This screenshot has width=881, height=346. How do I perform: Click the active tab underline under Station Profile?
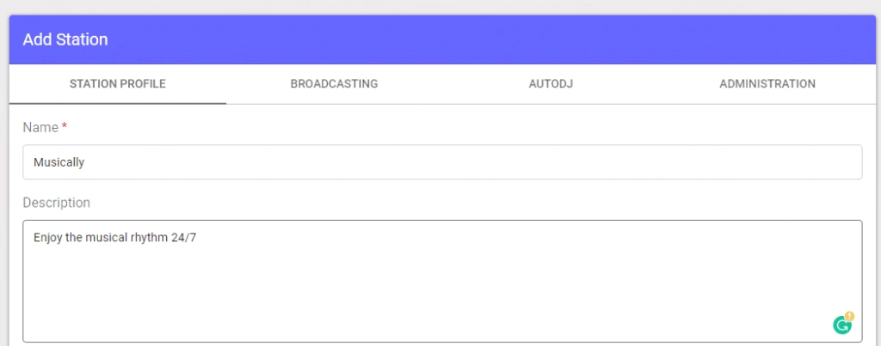pyautogui.click(x=117, y=103)
